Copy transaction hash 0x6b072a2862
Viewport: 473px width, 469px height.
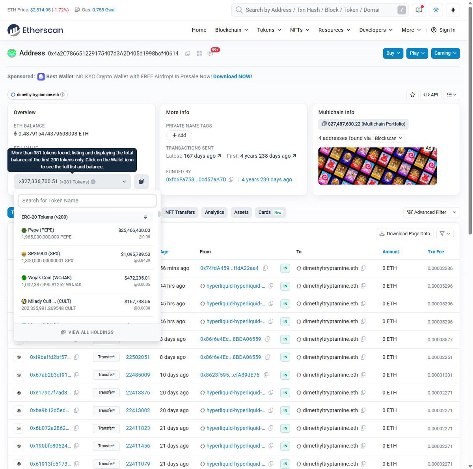[76, 428]
